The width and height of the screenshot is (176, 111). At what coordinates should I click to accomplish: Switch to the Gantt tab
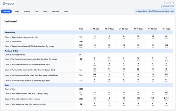66,11
